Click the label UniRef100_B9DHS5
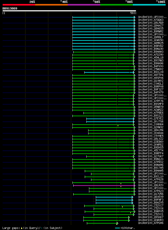 click(151, 148)
